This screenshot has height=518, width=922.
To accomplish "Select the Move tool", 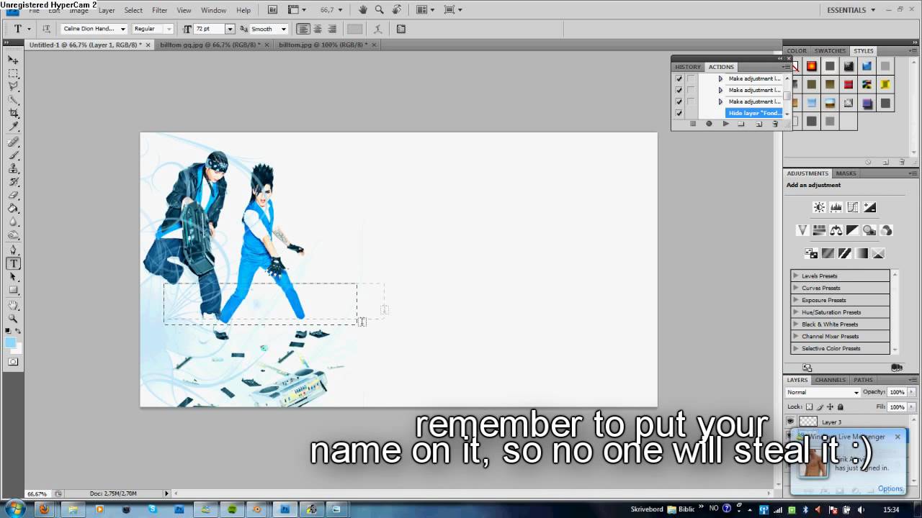I will 13,60.
